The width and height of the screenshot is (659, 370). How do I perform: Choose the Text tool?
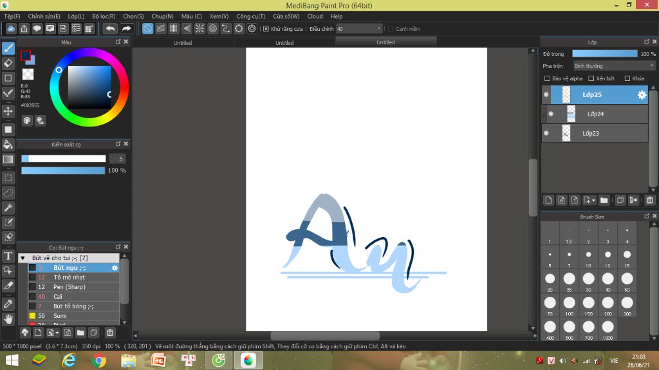(8, 256)
